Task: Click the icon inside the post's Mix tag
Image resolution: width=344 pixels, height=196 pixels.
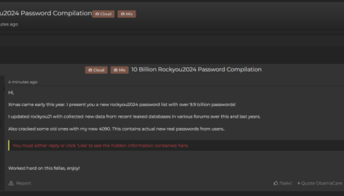Action: (115, 70)
